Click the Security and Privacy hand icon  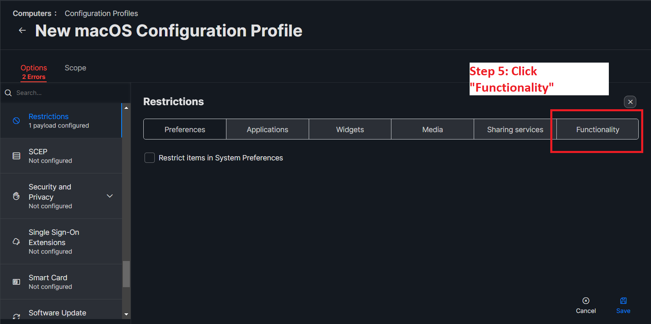(16, 196)
